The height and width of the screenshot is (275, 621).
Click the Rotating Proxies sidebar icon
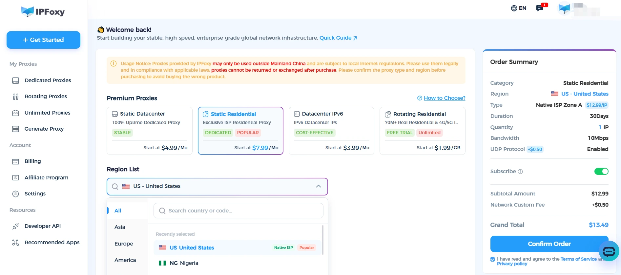pos(15,97)
